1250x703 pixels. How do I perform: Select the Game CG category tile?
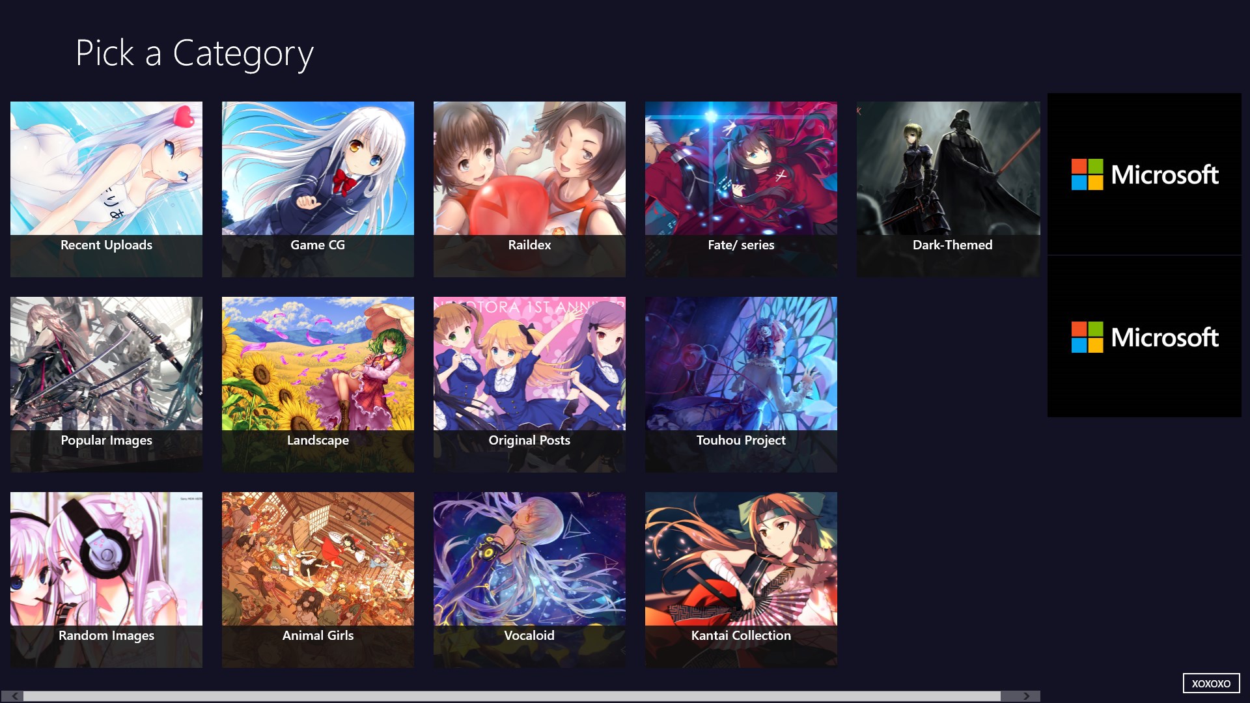(318, 189)
